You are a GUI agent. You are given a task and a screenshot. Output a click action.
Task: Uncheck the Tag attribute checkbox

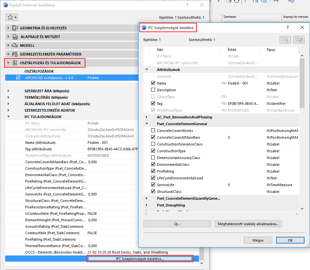pos(153,103)
